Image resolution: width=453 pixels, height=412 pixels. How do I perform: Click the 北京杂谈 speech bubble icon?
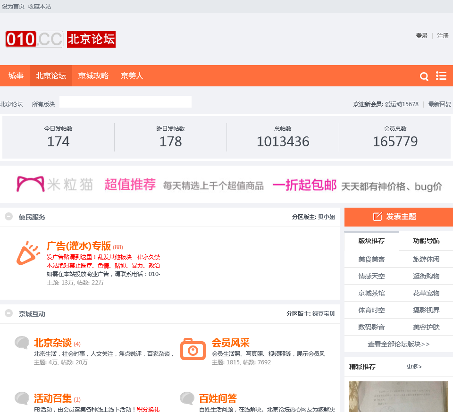[22, 343]
